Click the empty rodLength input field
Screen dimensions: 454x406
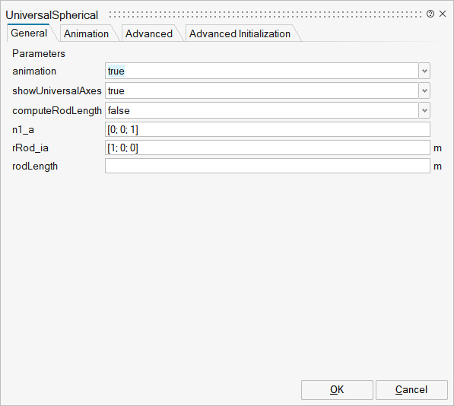(268, 166)
